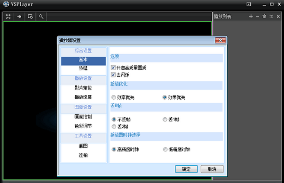The image size is (284, 183).
Task: Add a file with the playlist plus icon
Action: tap(251, 16)
